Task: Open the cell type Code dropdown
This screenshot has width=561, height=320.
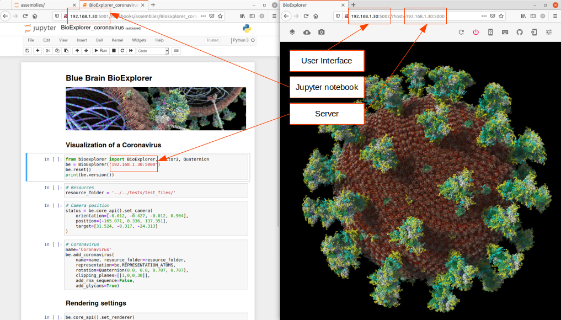Action: pos(153,51)
